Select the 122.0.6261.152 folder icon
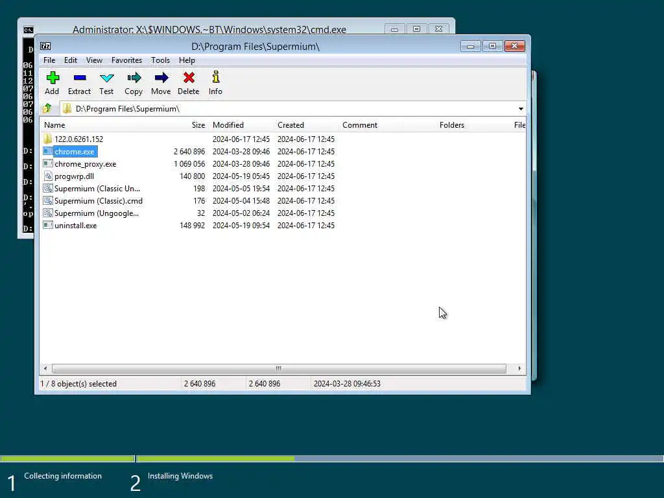Viewport: 664px width, 498px height. point(48,139)
